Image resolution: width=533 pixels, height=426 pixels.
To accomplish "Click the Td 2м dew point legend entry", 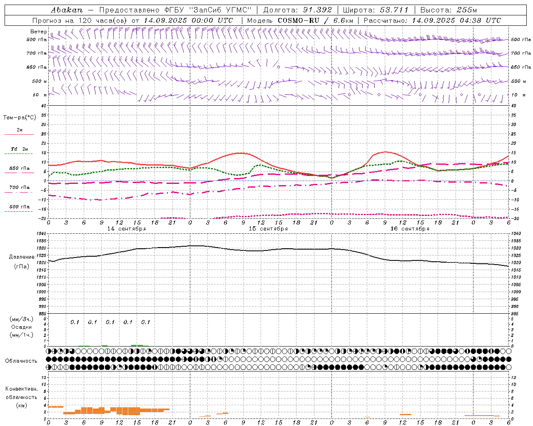I will [x=20, y=149].
